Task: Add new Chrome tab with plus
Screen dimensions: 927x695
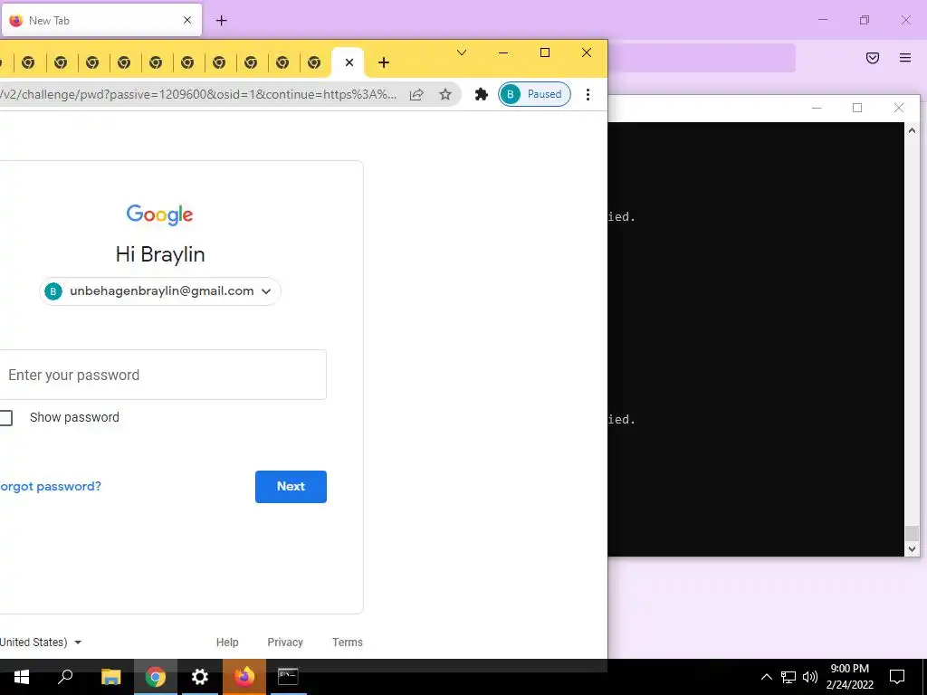Action: point(384,62)
